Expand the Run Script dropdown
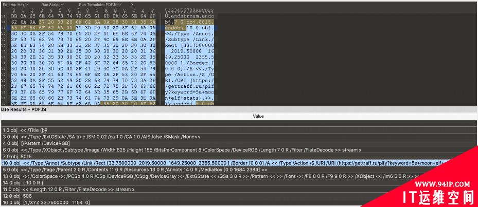 coord(54,5)
